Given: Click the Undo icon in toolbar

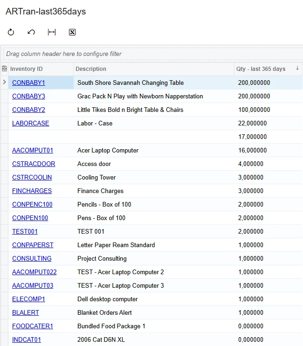Looking at the screenshot, I should coord(31,32).
